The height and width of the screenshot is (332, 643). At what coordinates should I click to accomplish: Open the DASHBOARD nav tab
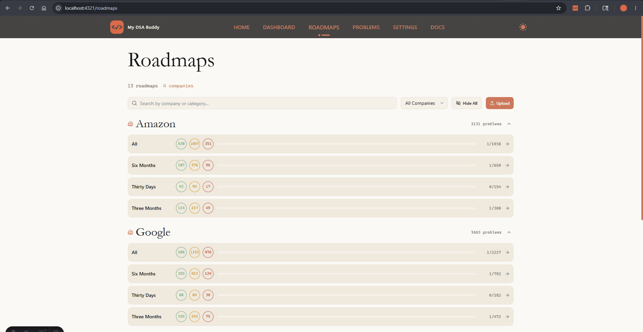click(x=279, y=27)
